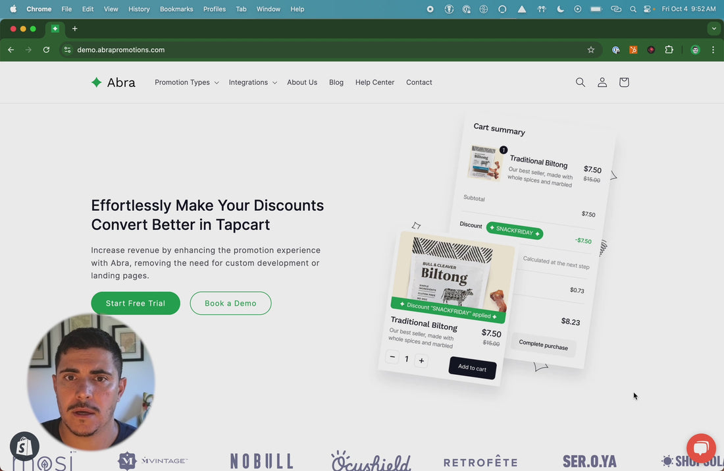Open macOS Control Center in menu bar

point(648,9)
